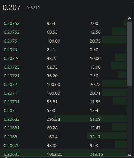Click the $0.211 USD price label
Viewport: 134px width, 158px height.
click(33, 8)
